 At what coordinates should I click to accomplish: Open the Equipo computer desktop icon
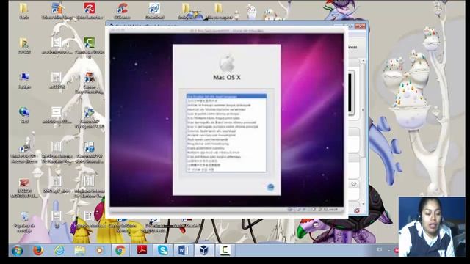tap(24, 80)
